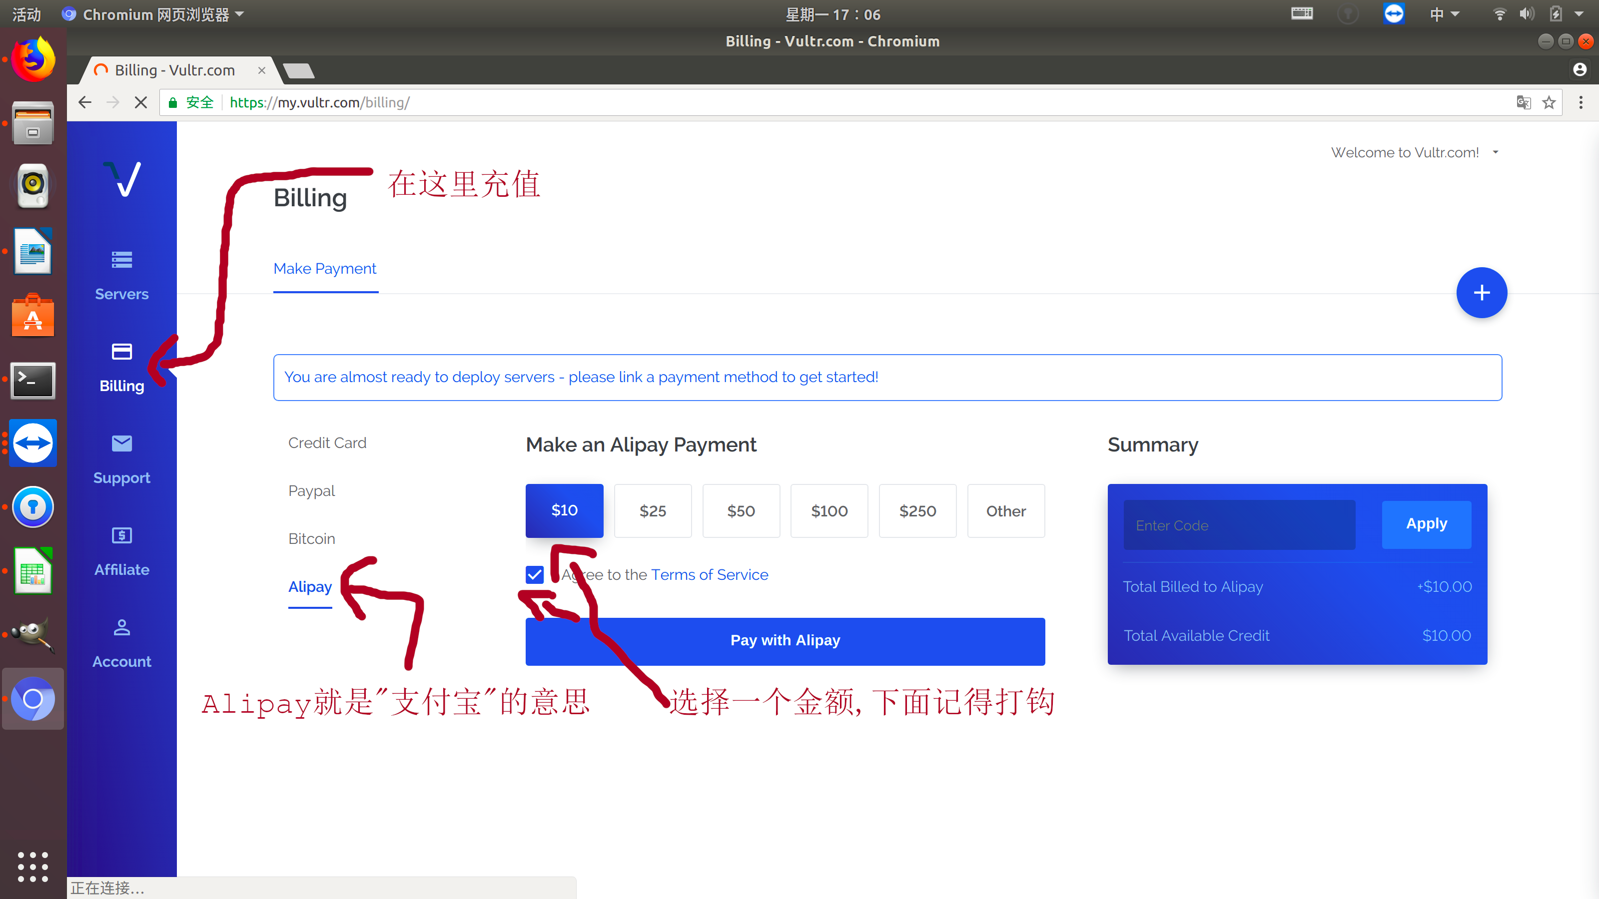The image size is (1599, 899).
Task: Click the keyboard indicator in top bar
Action: (1302, 13)
